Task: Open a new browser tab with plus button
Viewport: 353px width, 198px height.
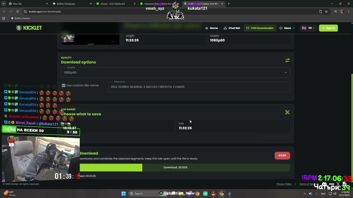Action: [229, 4]
